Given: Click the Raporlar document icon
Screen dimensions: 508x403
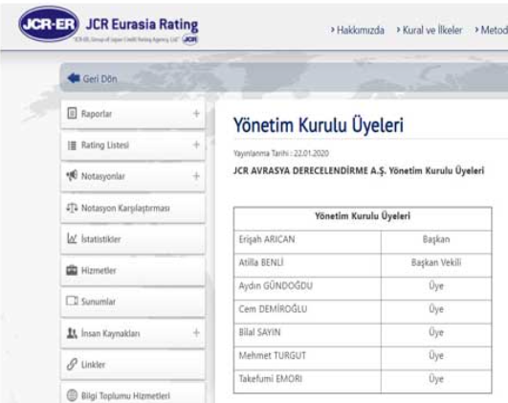Looking at the screenshot, I should (x=72, y=113).
